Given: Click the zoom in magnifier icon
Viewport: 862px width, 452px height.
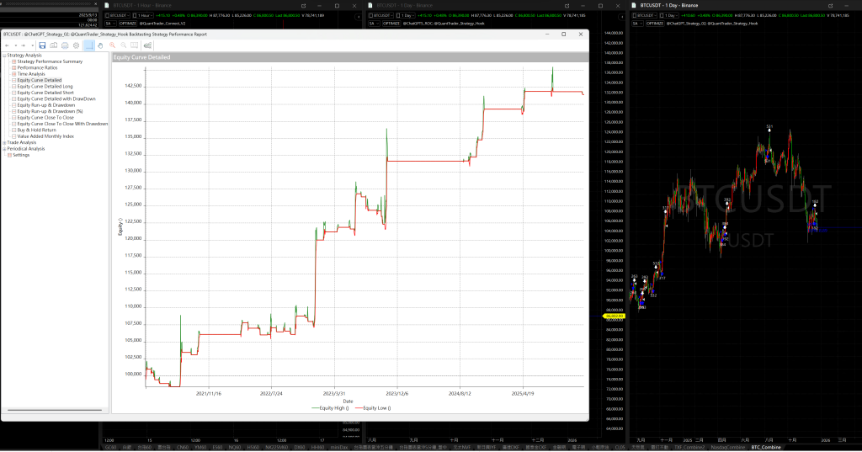Looking at the screenshot, I should point(112,45).
